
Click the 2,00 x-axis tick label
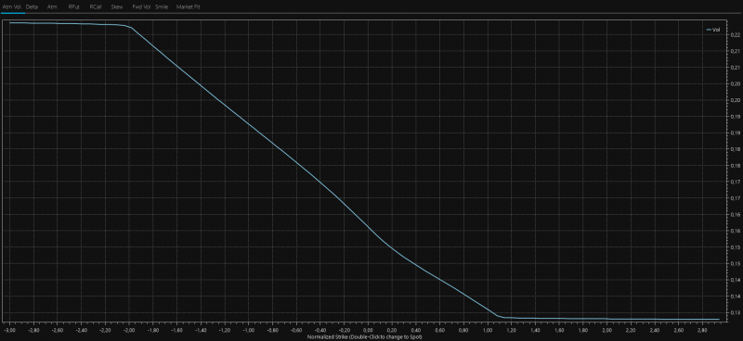click(607, 330)
